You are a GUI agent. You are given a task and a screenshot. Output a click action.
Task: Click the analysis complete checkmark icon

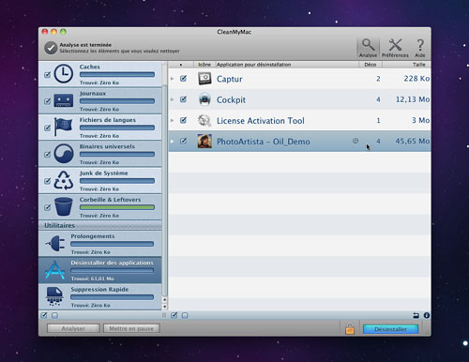(x=51, y=48)
